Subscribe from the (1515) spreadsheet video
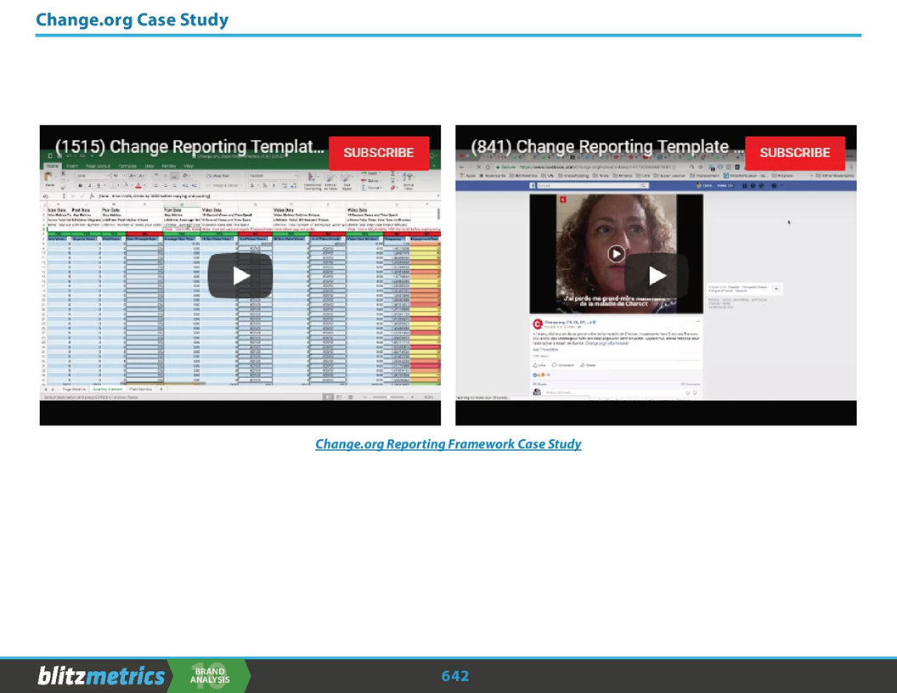Image resolution: width=897 pixels, height=693 pixels. [379, 153]
